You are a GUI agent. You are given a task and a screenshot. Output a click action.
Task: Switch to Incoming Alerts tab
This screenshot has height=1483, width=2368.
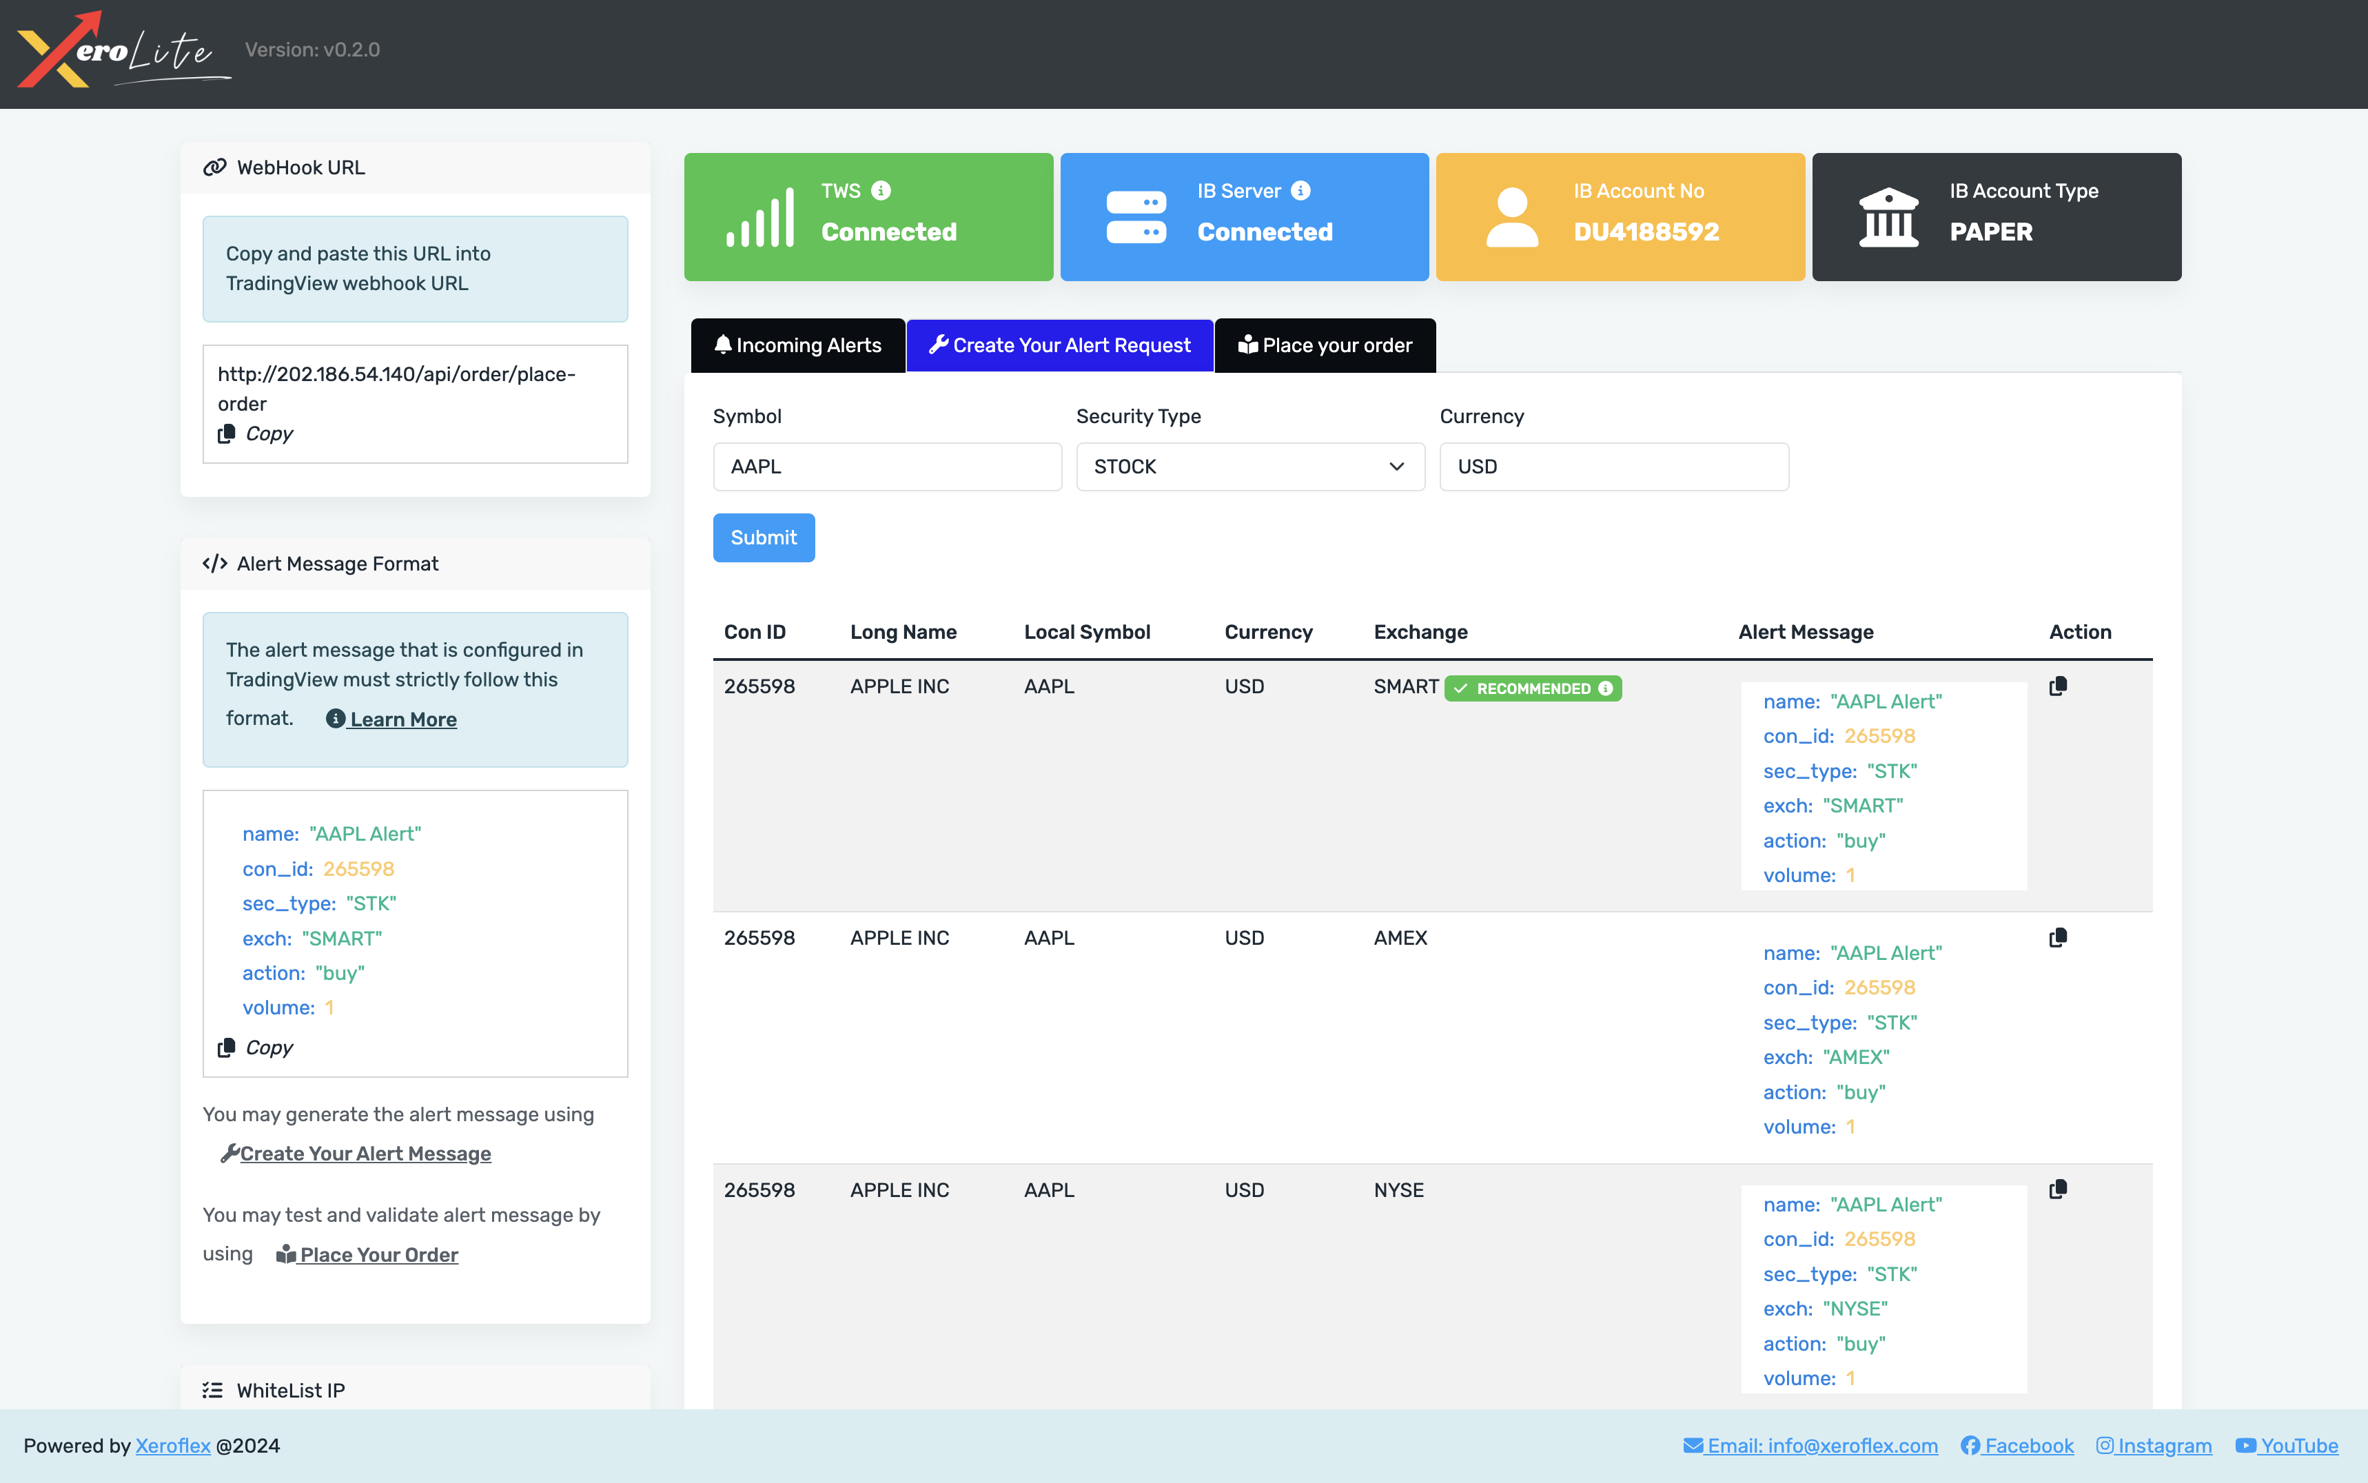tap(797, 345)
